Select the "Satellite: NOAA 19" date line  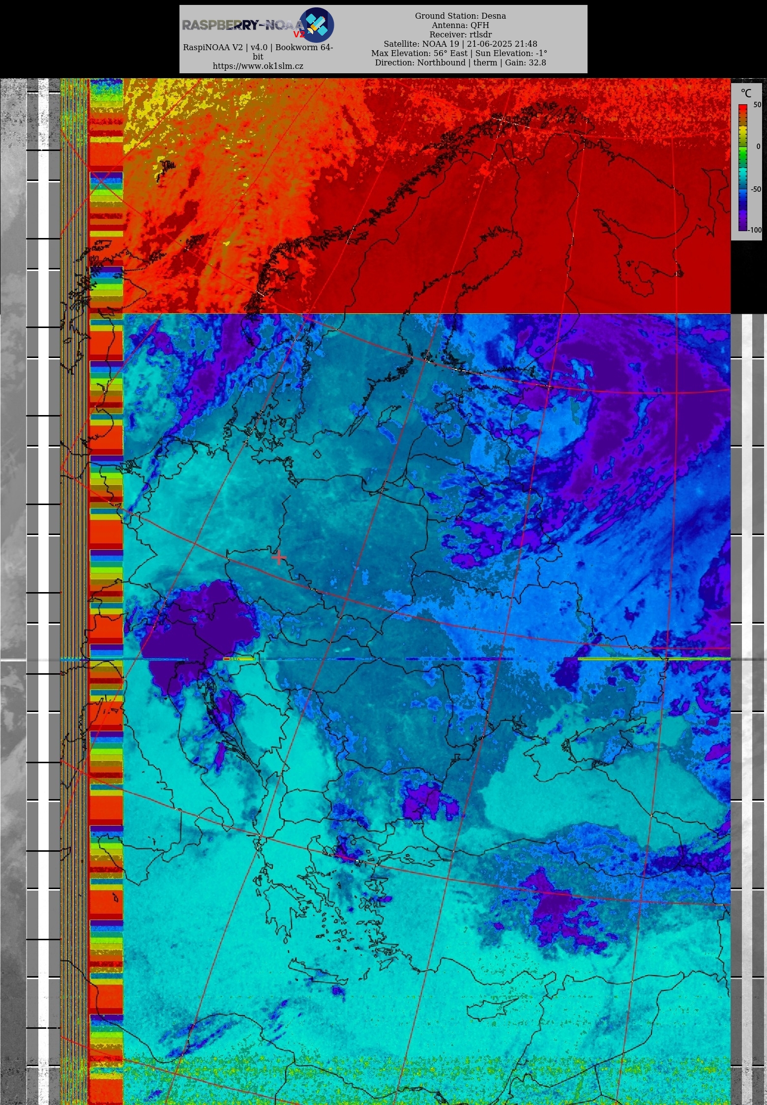click(460, 44)
